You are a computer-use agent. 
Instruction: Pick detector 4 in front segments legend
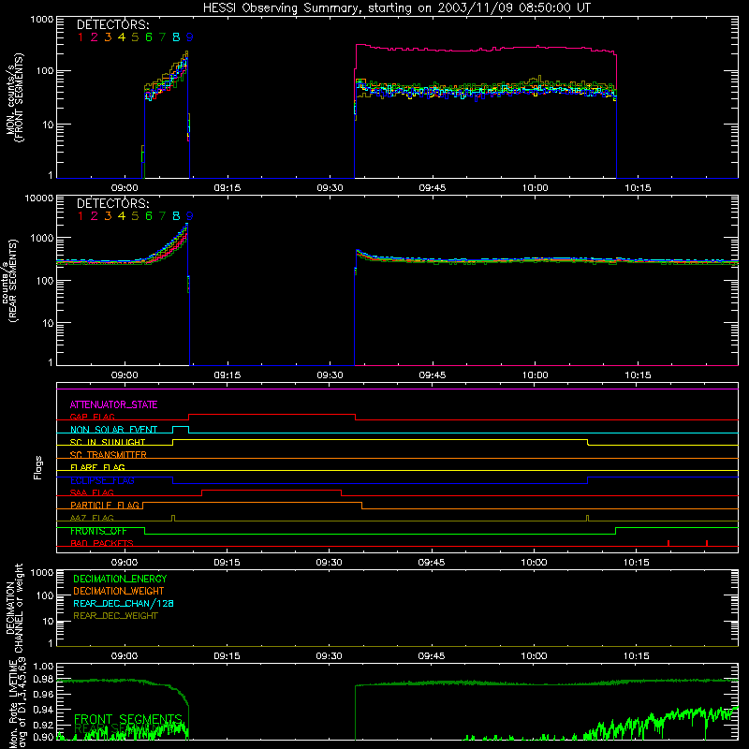coord(122,37)
